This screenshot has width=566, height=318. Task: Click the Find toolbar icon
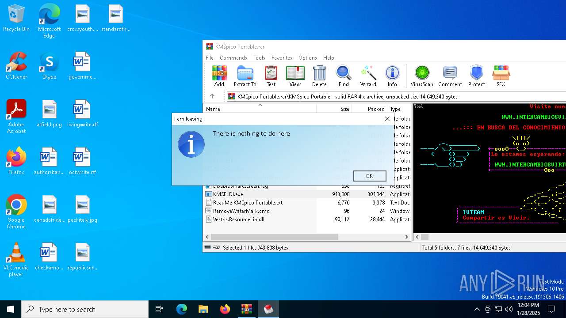pos(344,76)
